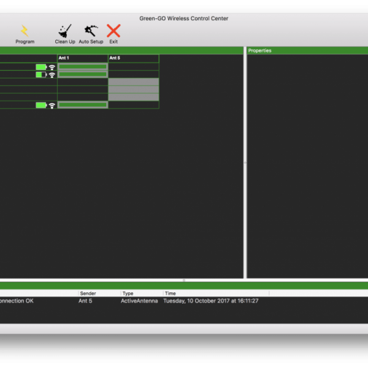The image size is (368, 368).
Task: Click the Program lightning bolt icon
Action: (25, 31)
